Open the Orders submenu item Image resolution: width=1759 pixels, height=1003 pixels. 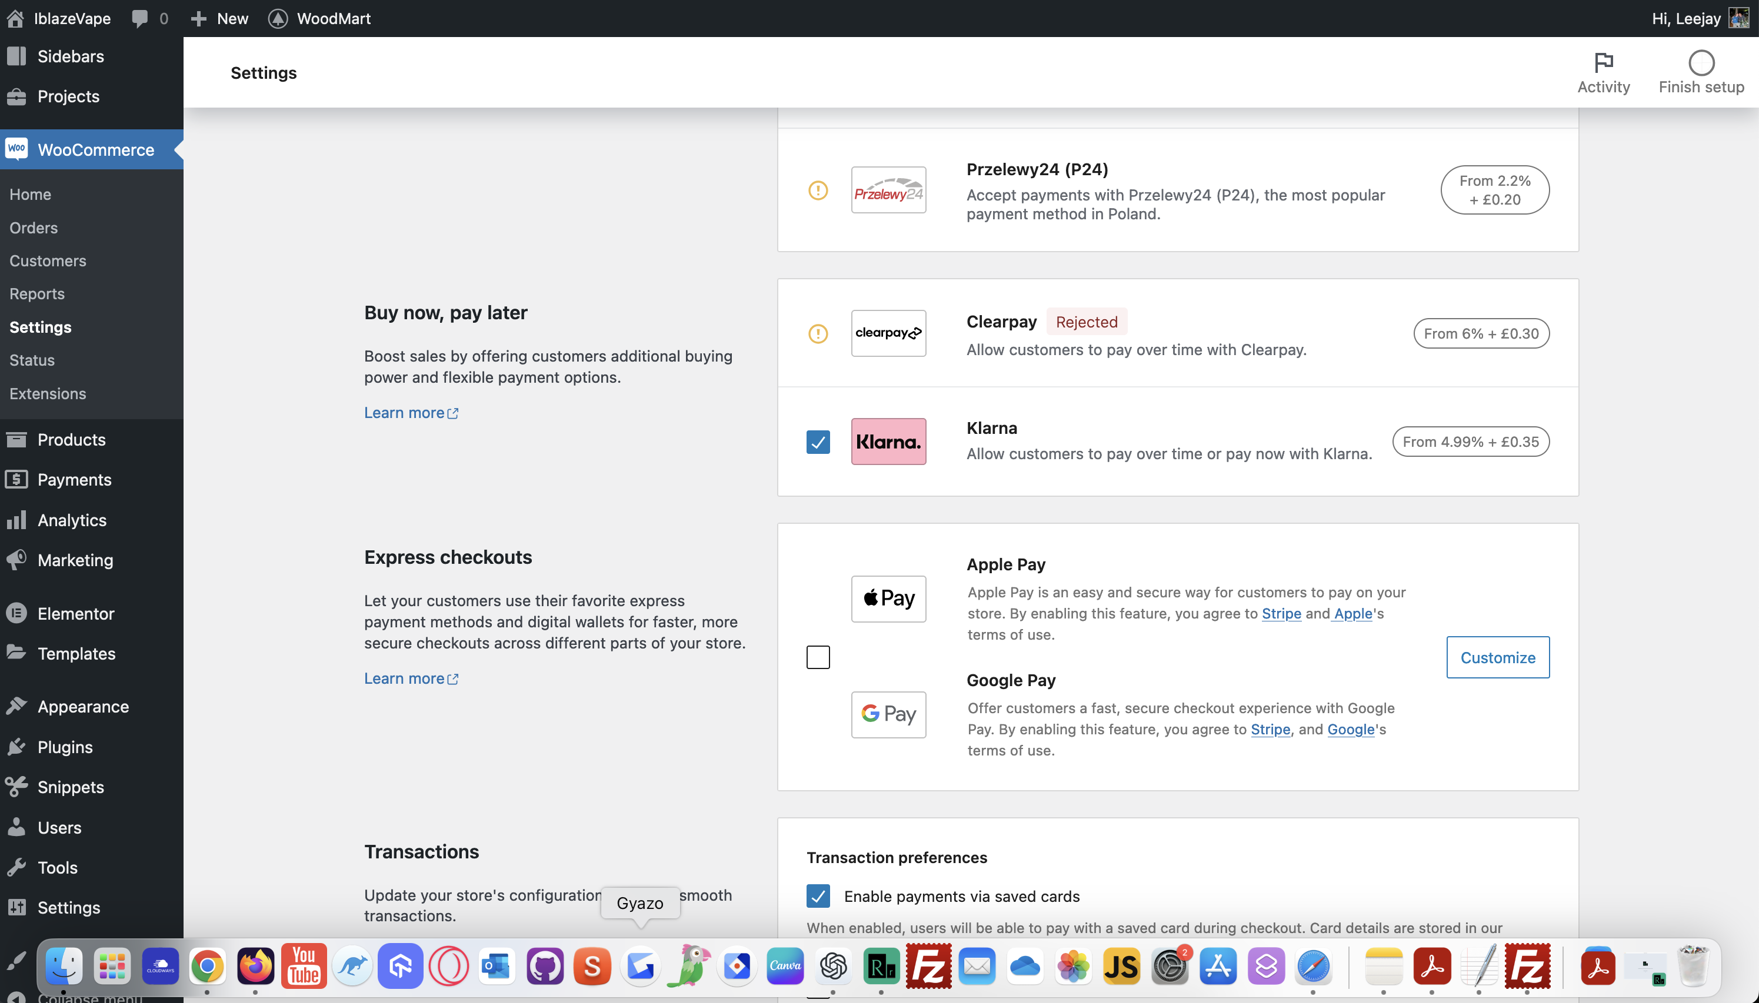(x=33, y=228)
